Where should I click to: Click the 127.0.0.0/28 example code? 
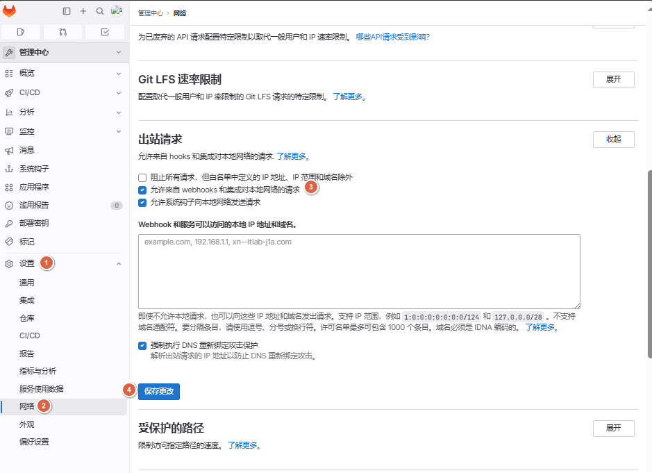[518, 317]
